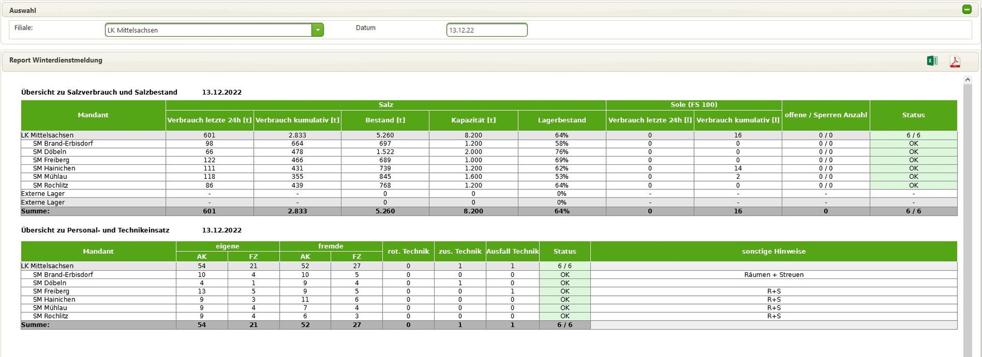The width and height of the screenshot is (982, 357).
Task: Click Kapazität total 8.200 in Summe row
Action: pyautogui.click(x=473, y=212)
